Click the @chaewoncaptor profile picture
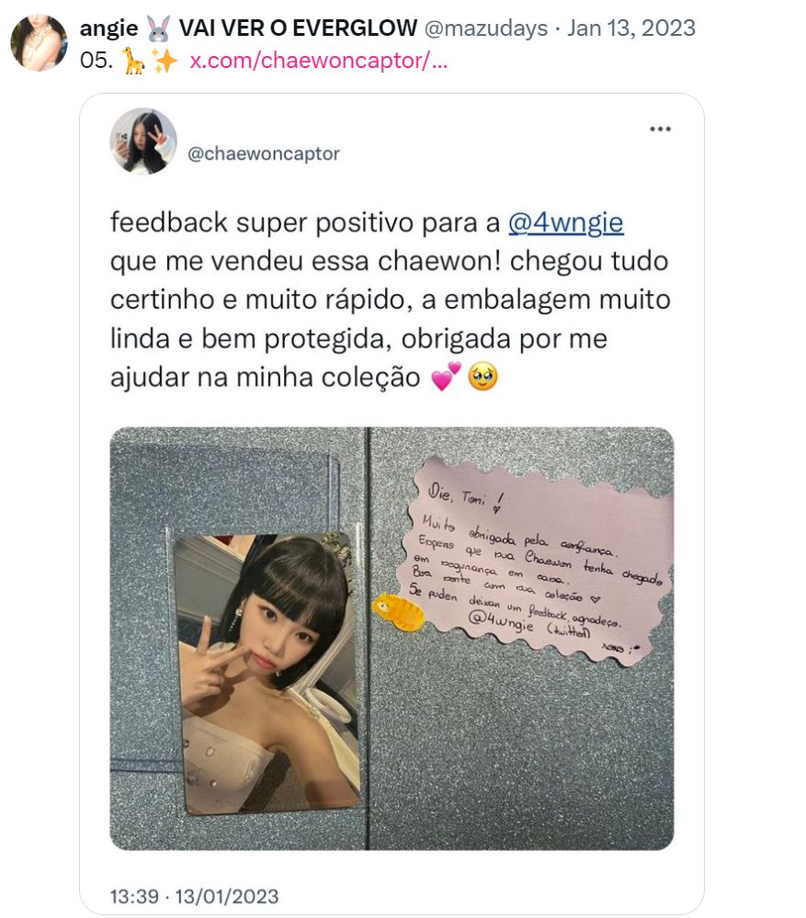This screenshot has width=806, height=918. (x=143, y=141)
